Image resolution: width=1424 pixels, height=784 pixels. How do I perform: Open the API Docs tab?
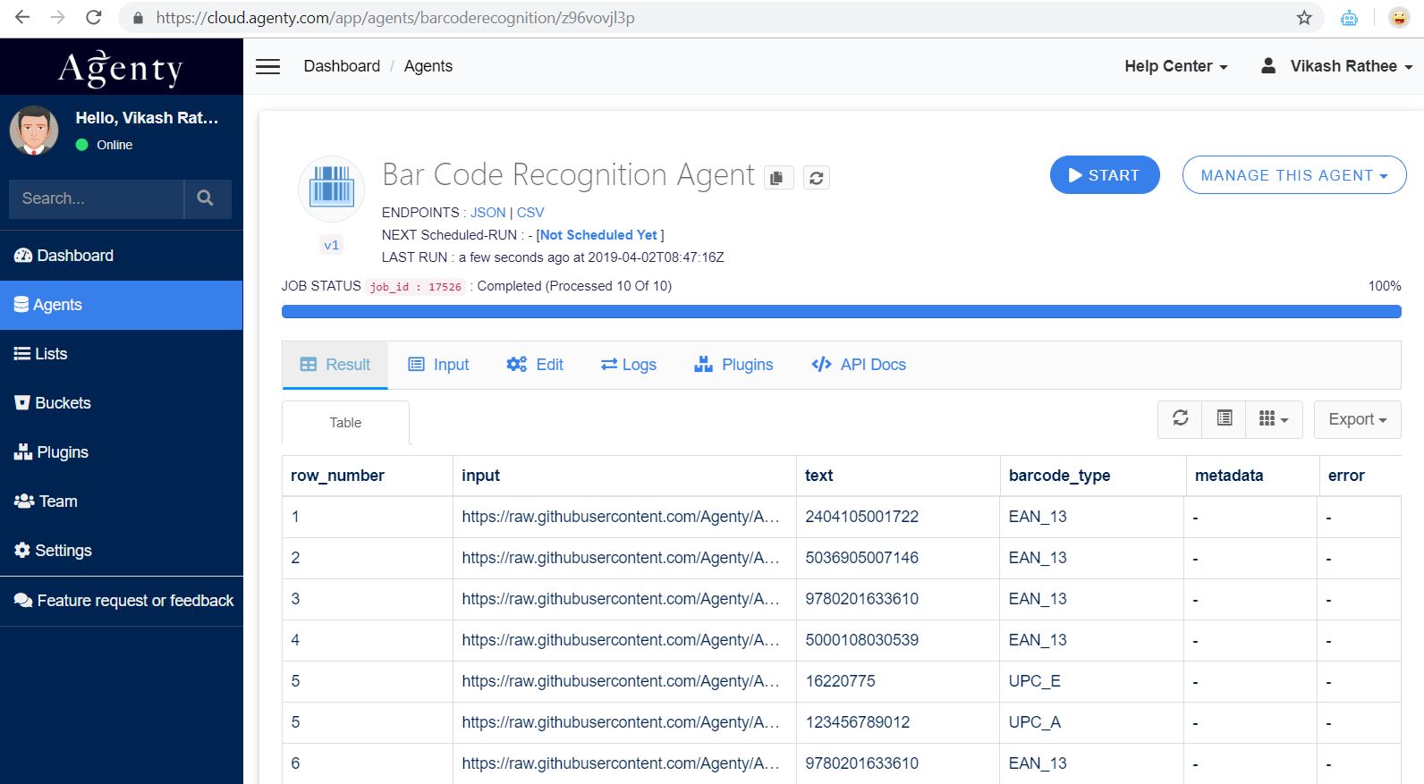coord(859,365)
